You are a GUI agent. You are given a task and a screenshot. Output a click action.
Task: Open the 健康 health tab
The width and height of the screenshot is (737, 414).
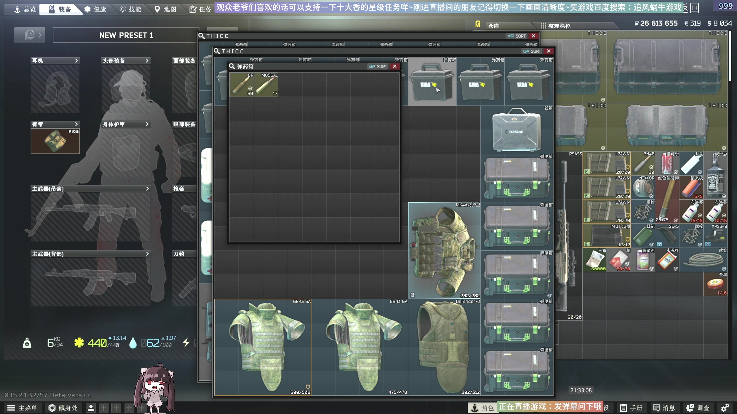pos(95,9)
